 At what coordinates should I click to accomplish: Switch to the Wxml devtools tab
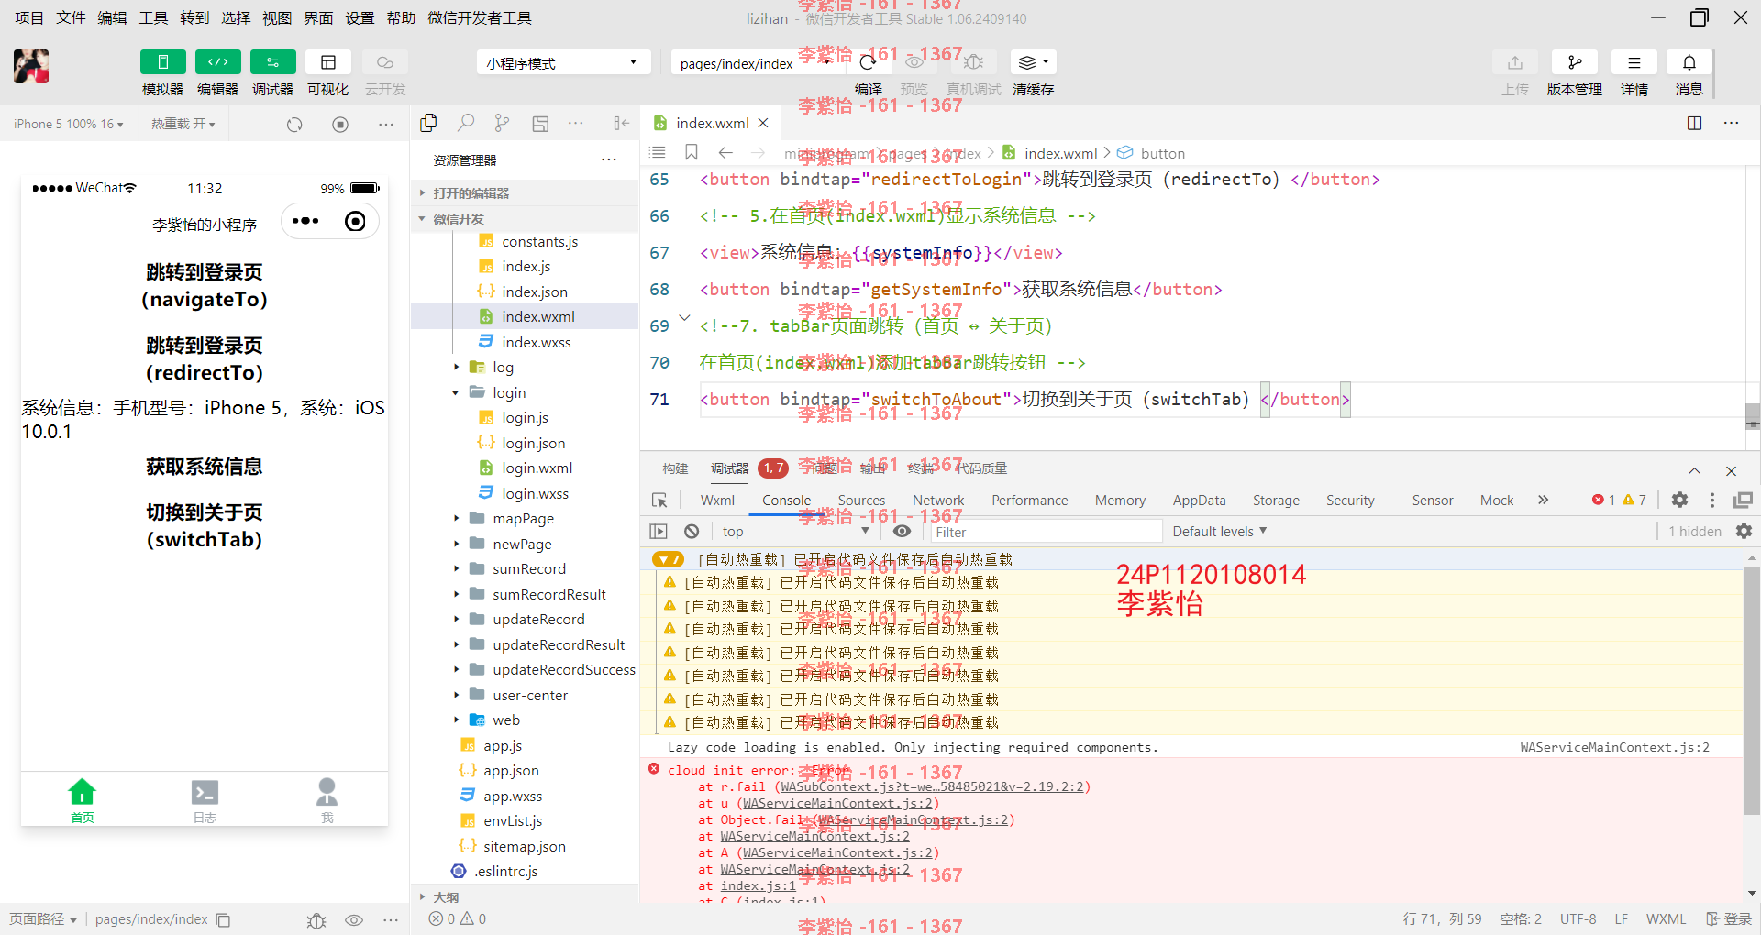(x=717, y=500)
